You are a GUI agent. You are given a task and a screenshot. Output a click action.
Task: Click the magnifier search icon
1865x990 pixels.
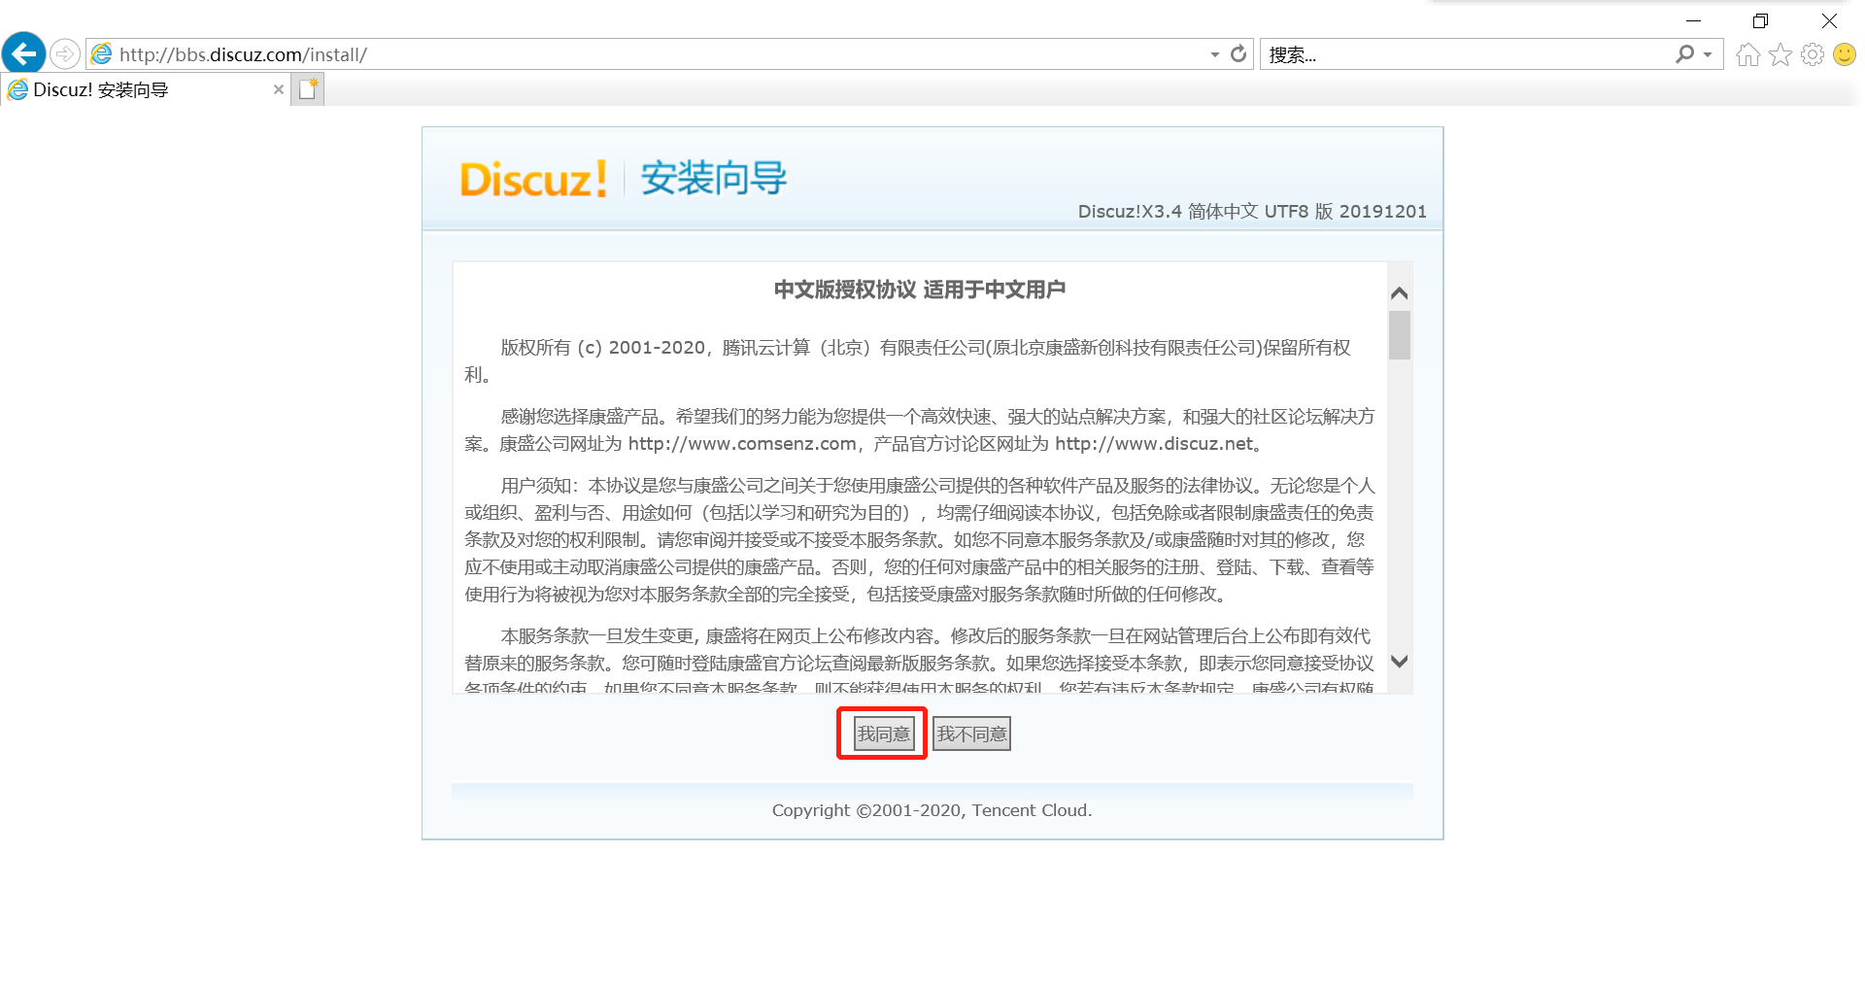coord(1685,54)
